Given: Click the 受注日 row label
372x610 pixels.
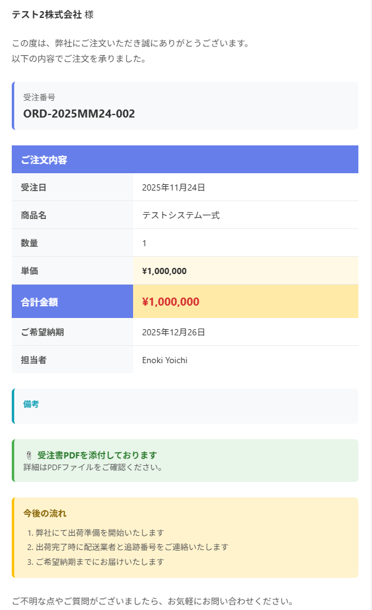Looking at the screenshot, I should tap(33, 187).
